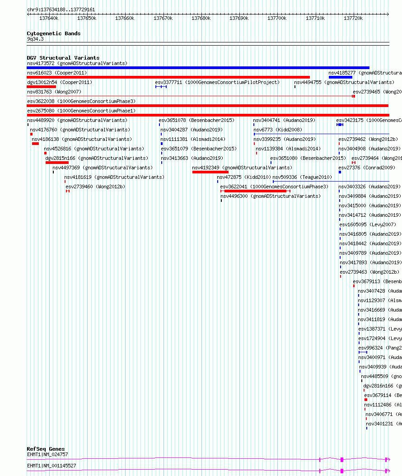The height and width of the screenshot is (476, 402).
Task: Click the nsv4485509 variant label
Action: 381,376
